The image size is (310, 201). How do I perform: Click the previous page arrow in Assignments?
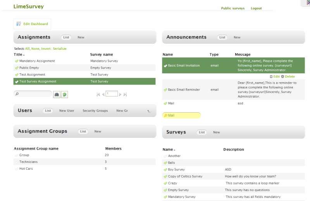103,94
